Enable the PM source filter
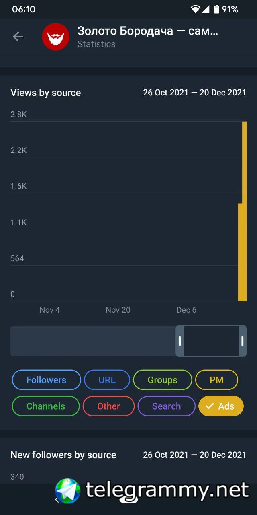The height and width of the screenshot is (515, 257). [216, 380]
